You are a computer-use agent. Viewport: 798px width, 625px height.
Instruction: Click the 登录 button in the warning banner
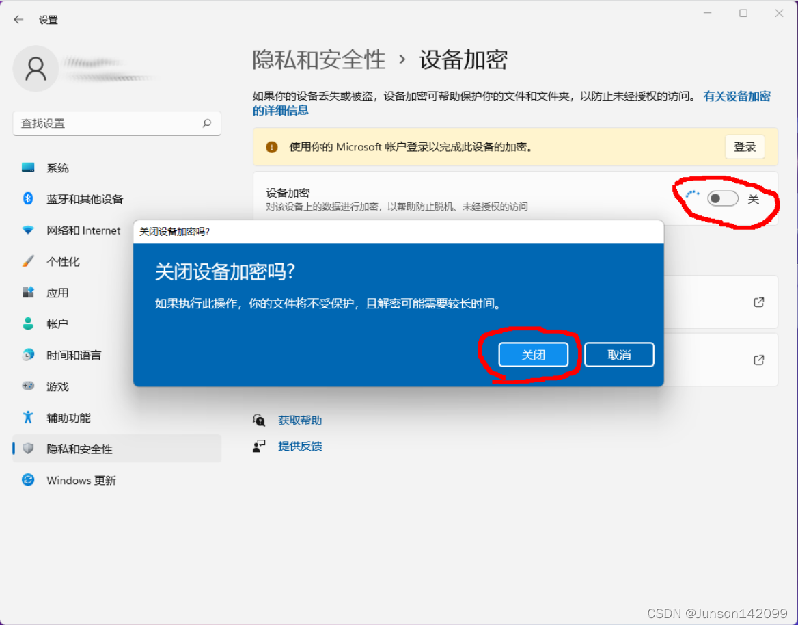tap(744, 146)
